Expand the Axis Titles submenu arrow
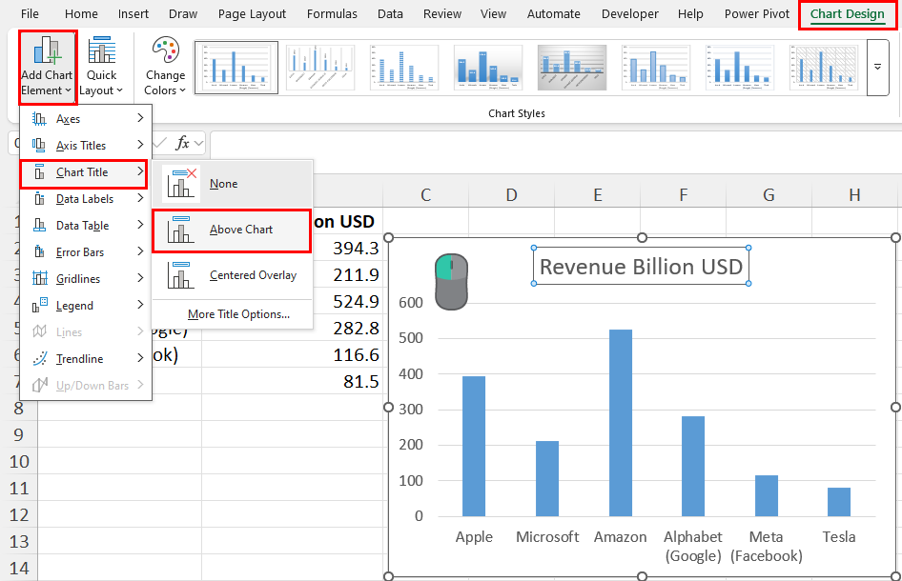Image resolution: width=902 pixels, height=581 pixels. [x=140, y=145]
